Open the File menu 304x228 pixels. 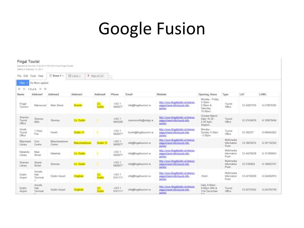[x=19, y=76]
